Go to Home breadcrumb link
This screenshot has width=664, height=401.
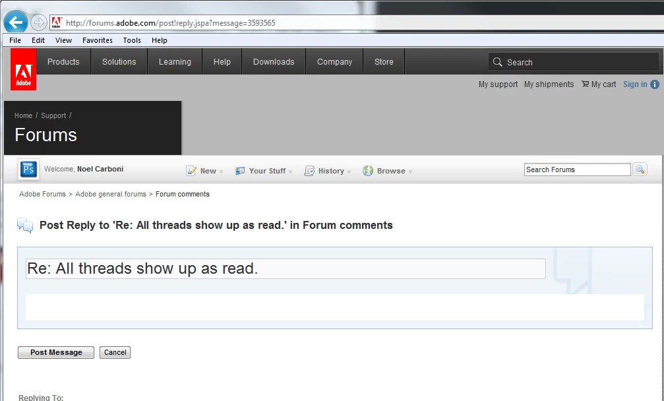coord(23,115)
